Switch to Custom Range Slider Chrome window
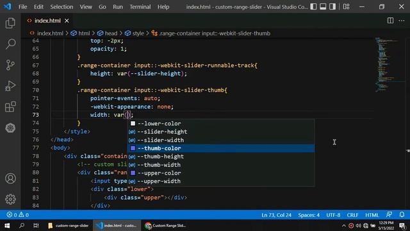This screenshot has height=231, width=410. point(165,225)
